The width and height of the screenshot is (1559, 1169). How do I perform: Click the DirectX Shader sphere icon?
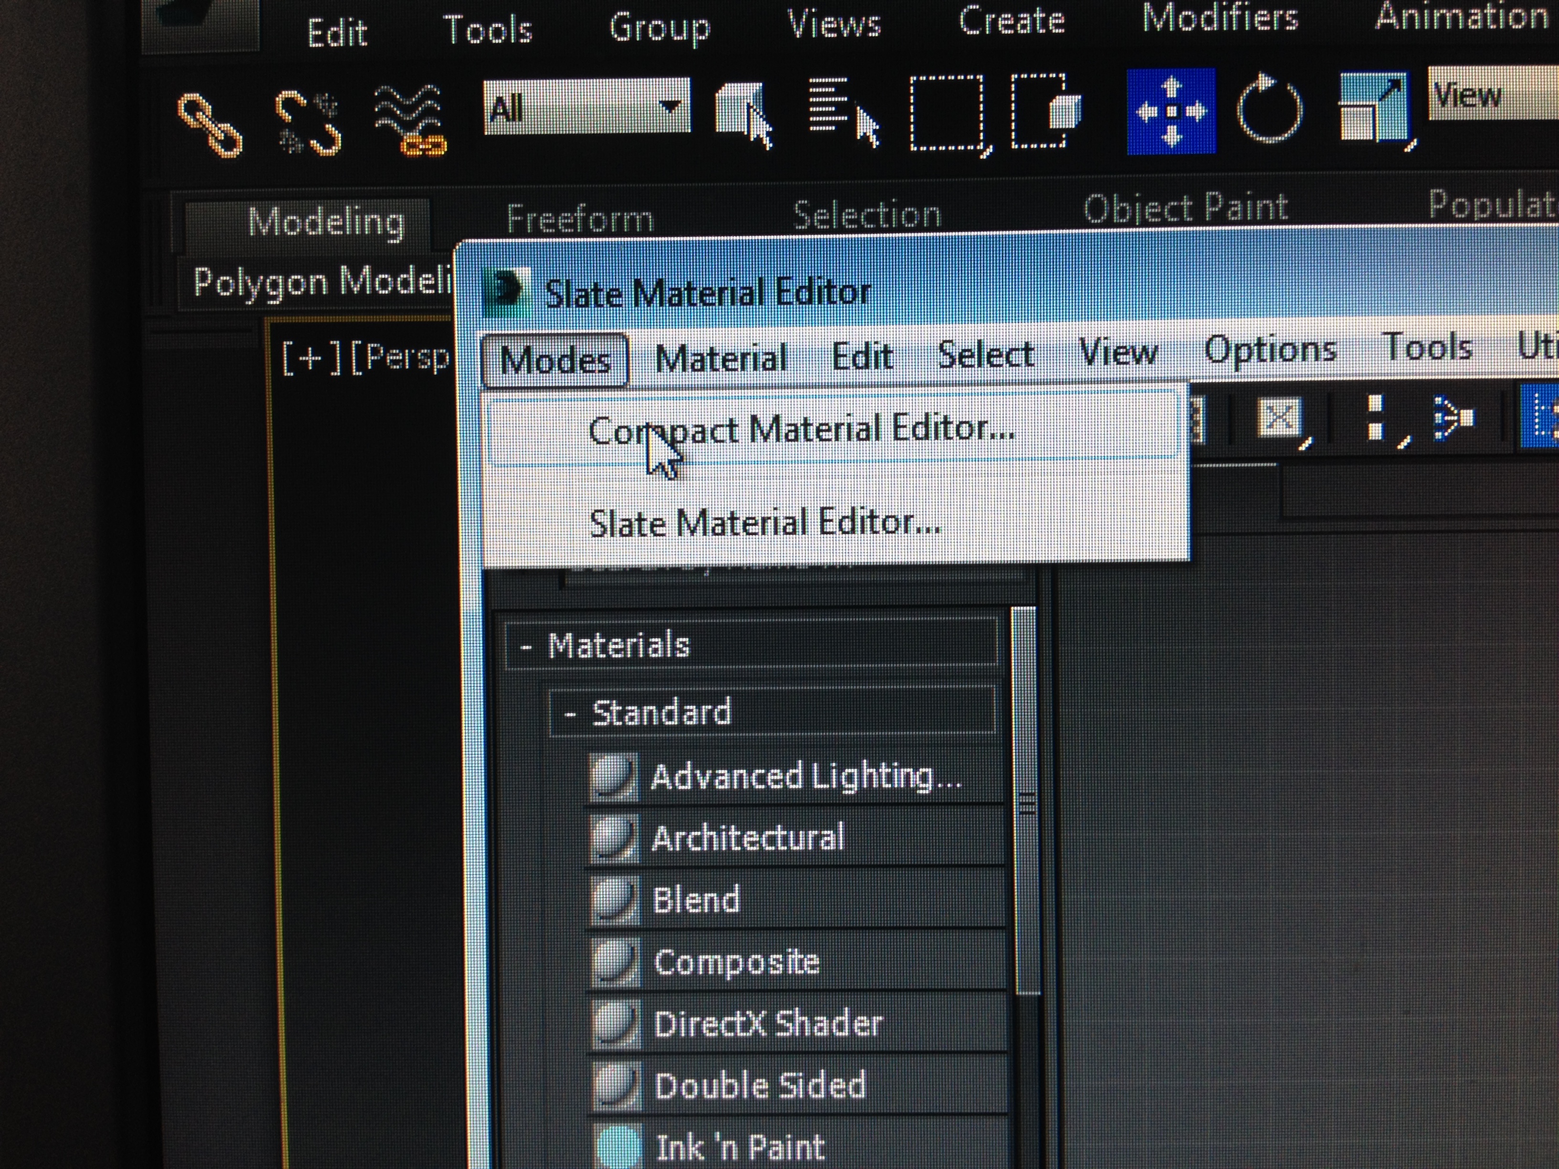(x=617, y=1024)
